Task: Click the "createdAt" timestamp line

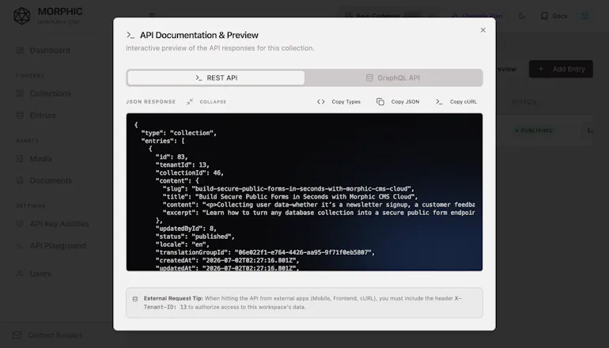Action: click(228, 260)
